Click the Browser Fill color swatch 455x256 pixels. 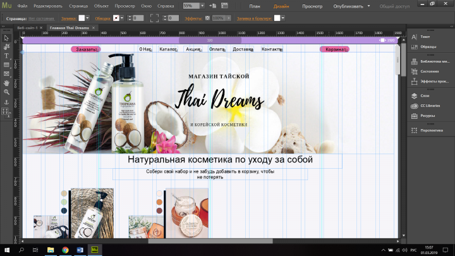[277, 18]
